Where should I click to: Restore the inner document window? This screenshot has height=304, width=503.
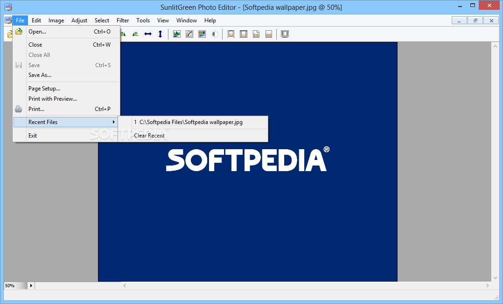[475, 21]
